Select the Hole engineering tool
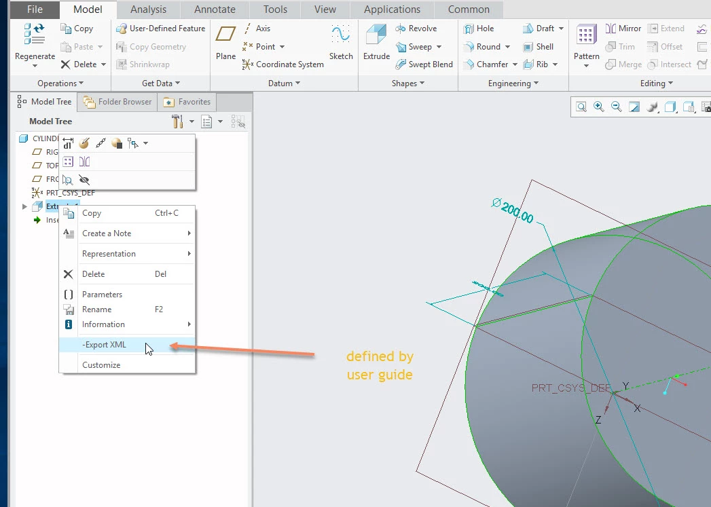The image size is (711, 507). (479, 29)
